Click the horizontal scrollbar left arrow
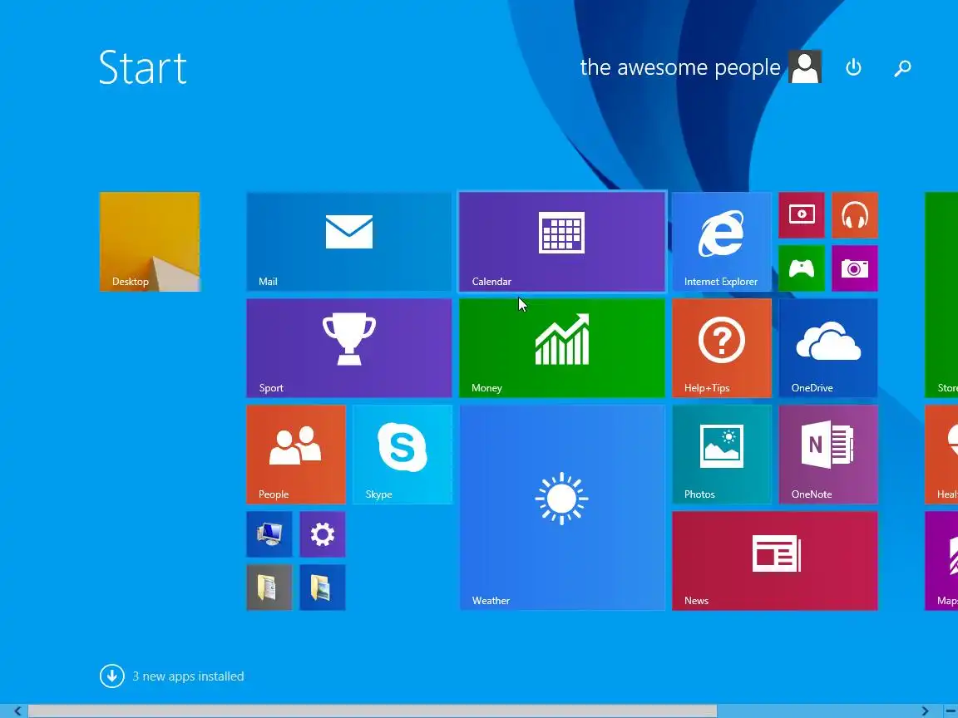Screen dimensions: 958x718 (x=17, y=711)
